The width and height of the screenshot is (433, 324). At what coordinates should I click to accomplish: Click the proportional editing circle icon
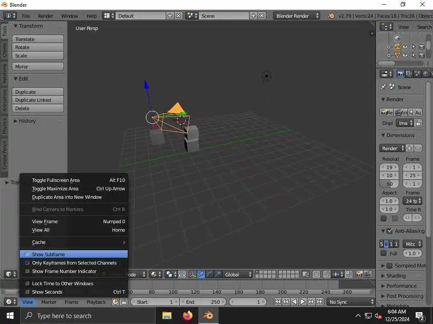pos(316,274)
